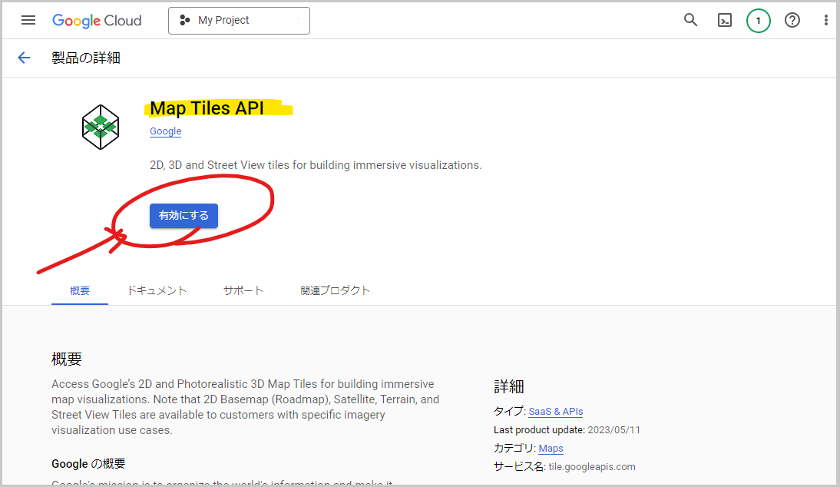840x487 pixels.
Task: Open the SaaS & APIs type link
Action: point(556,412)
